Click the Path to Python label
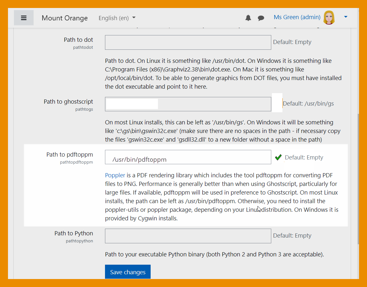367x287 pixels. pyautogui.click(x=73, y=233)
